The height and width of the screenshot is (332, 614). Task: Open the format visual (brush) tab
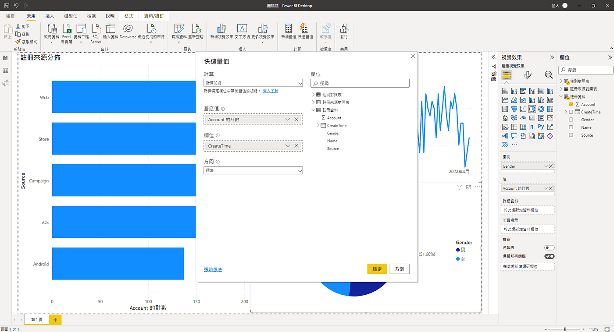[528, 75]
